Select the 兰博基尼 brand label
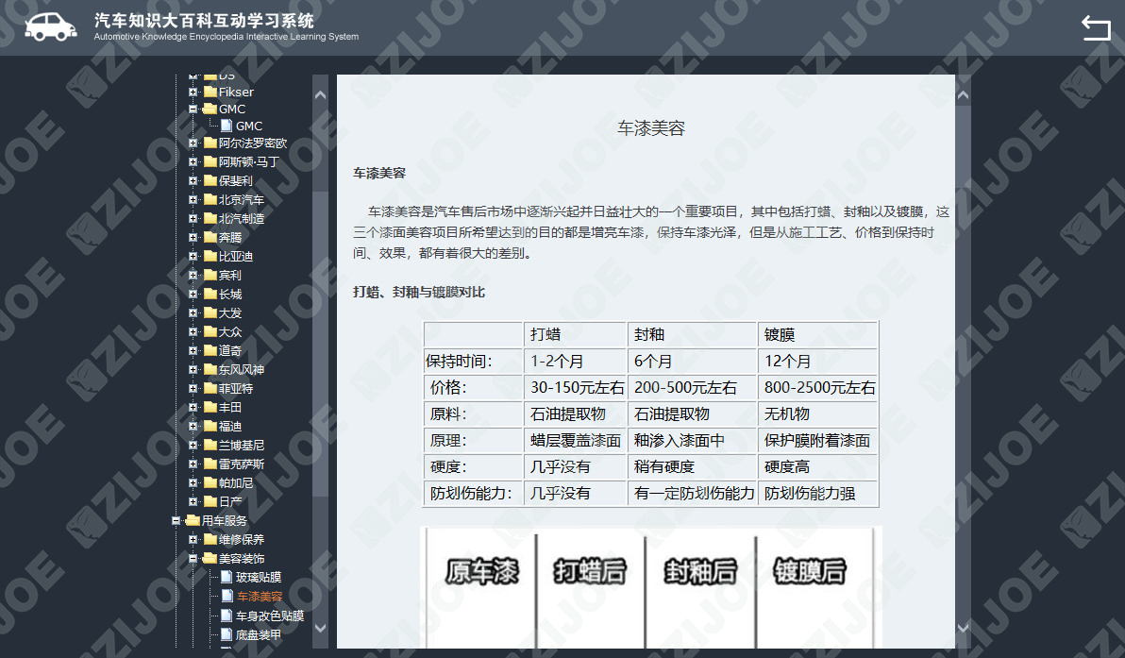The width and height of the screenshot is (1125, 658). click(241, 445)
